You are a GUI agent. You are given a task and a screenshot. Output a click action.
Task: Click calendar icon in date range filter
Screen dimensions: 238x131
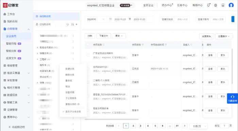[111, 19]
